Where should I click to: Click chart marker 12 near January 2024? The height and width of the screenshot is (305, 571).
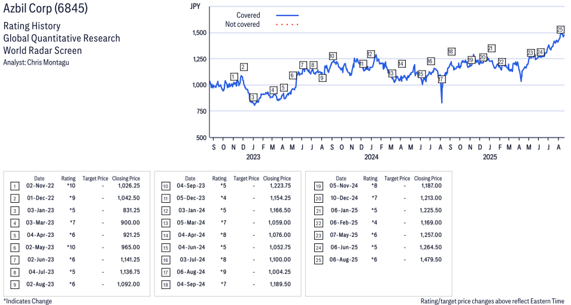click(370, 54)
